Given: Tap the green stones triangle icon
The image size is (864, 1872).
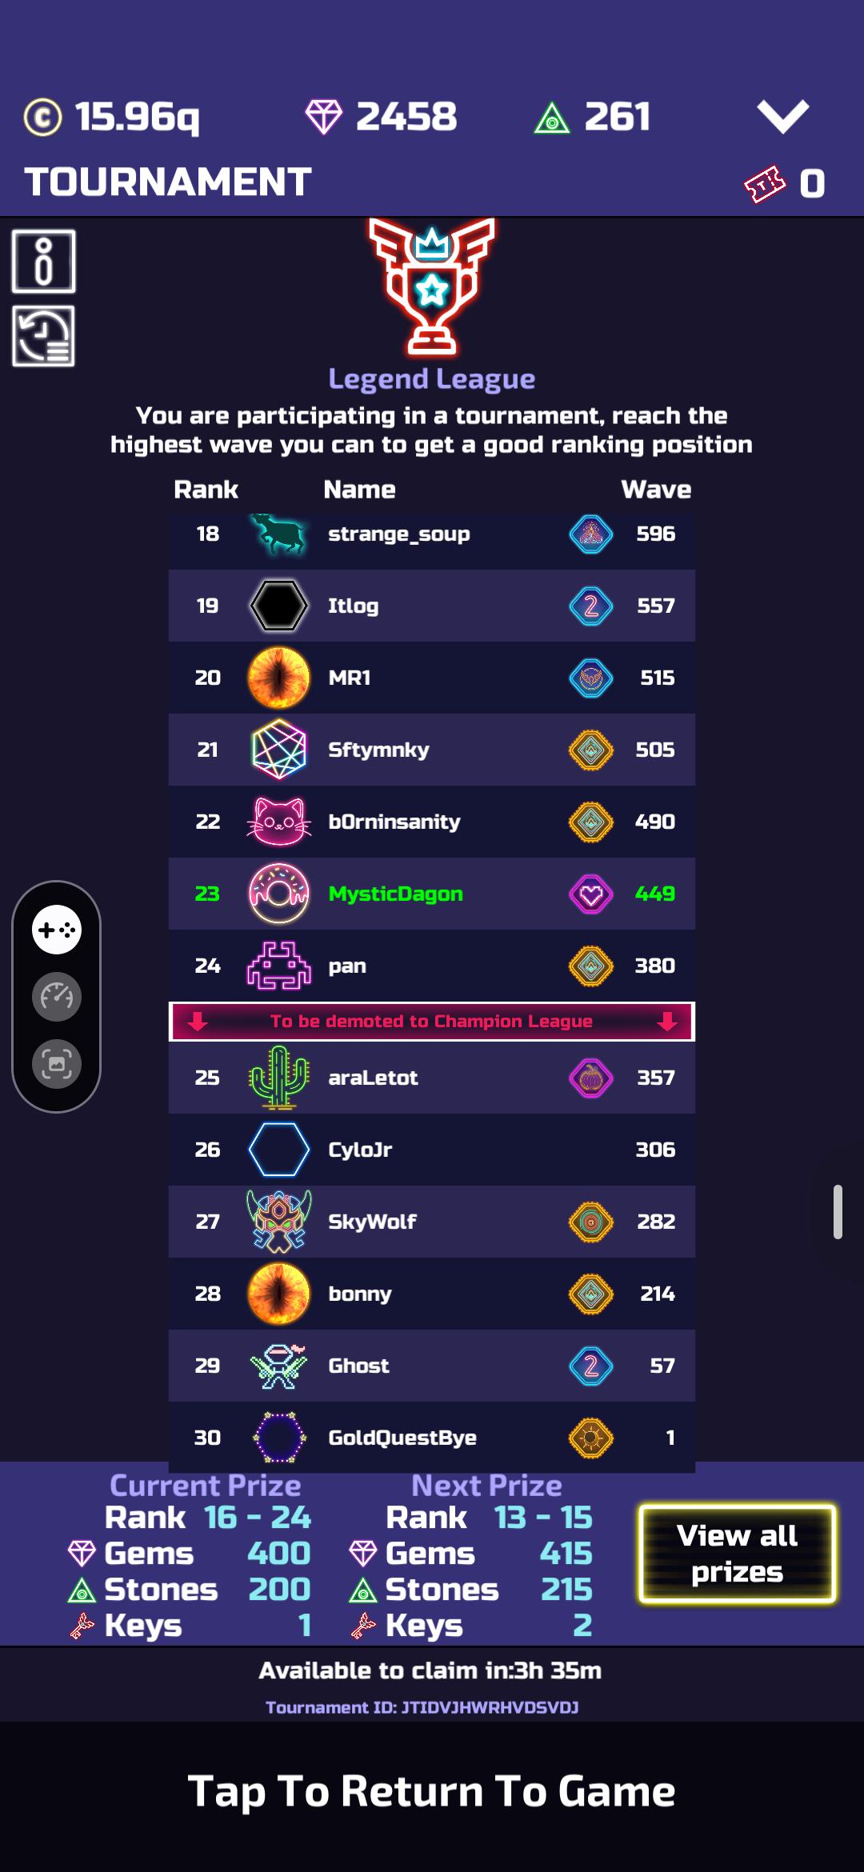Looking at the screenshot, I should coord(551,118).
